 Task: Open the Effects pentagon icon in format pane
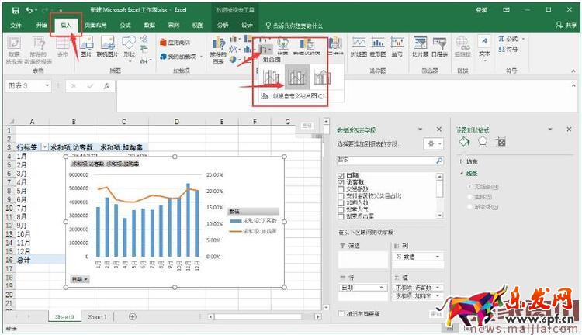[482, 141]
